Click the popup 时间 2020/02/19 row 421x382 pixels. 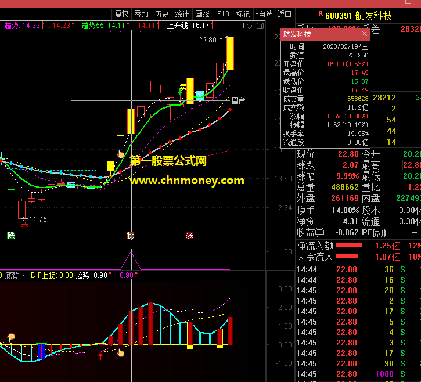point(325,46)
